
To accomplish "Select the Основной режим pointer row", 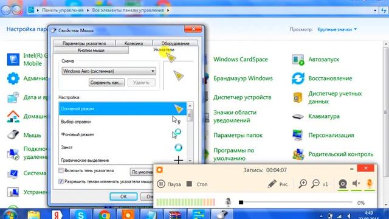I will click(x=123, y=109).
